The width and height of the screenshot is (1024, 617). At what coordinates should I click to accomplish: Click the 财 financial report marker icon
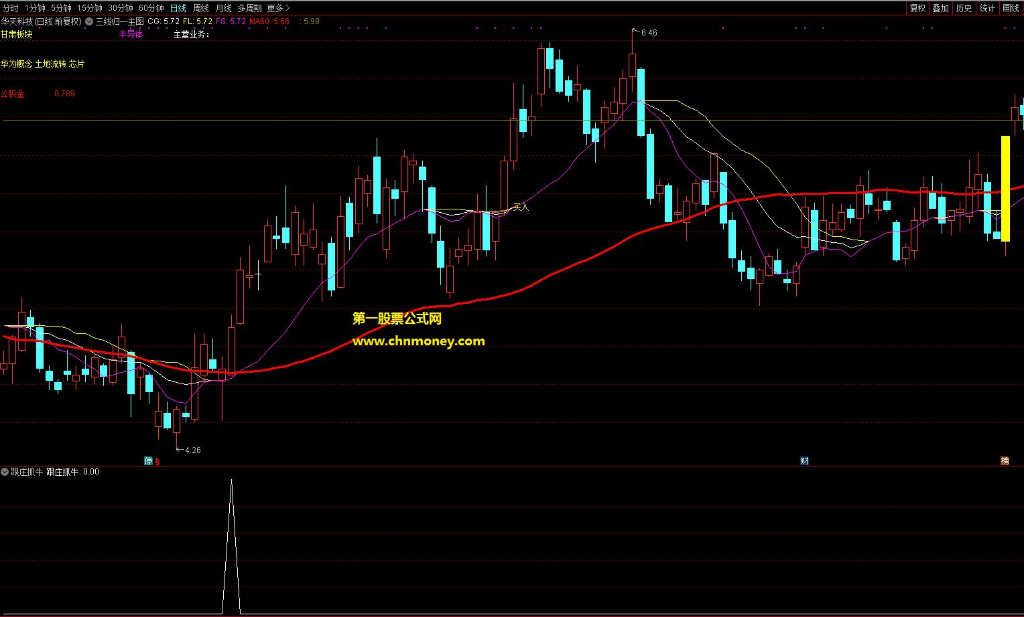coord(804,461)
